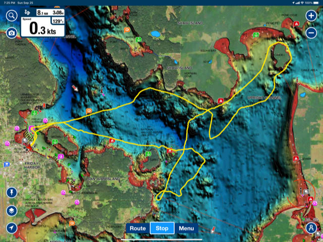Open the search magnifier button
This screenshot has width=323, height=242.
pyautogui.click(x=12, y=16)
